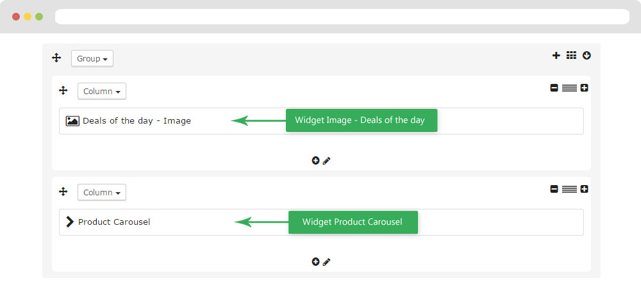Decrease first column width with minus icon
Viewport: 641px width, 285px height.
point(554,88)
